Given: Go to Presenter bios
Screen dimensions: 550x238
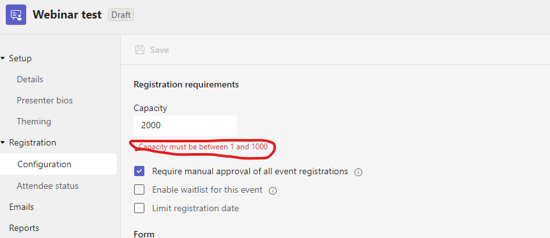Looking at the screenshot, I should (45, 100).
